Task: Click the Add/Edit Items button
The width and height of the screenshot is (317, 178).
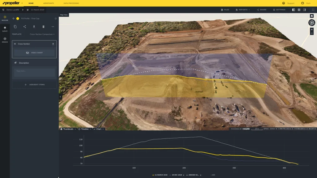Action: pyautogui.click(x=34, y=84)
